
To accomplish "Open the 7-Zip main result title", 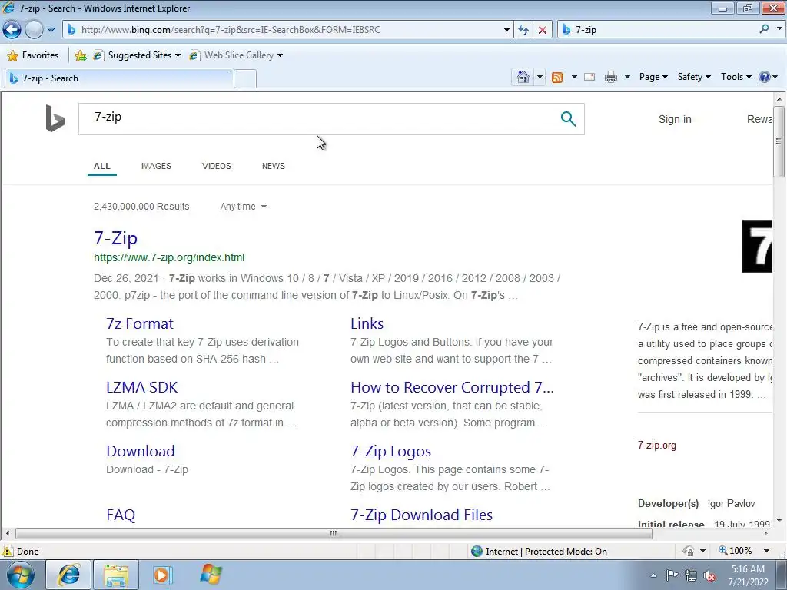I will (x=115, y=238).
